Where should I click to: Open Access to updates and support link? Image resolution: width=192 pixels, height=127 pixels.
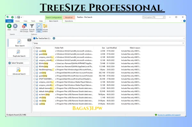click(169, 115)
